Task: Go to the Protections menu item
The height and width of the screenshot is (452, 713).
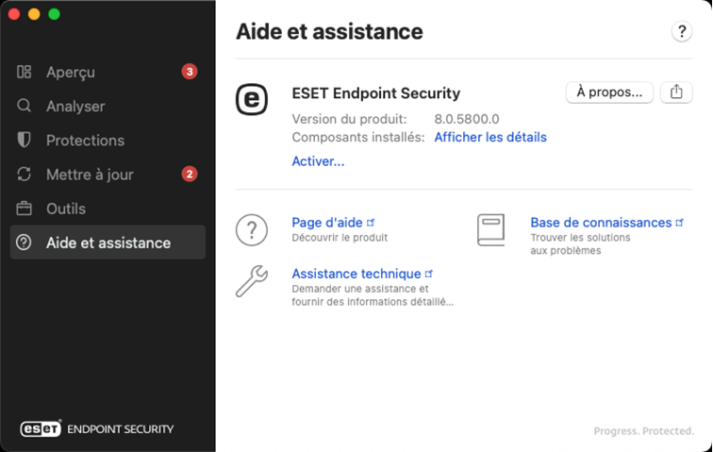Action: pos(85,140)
